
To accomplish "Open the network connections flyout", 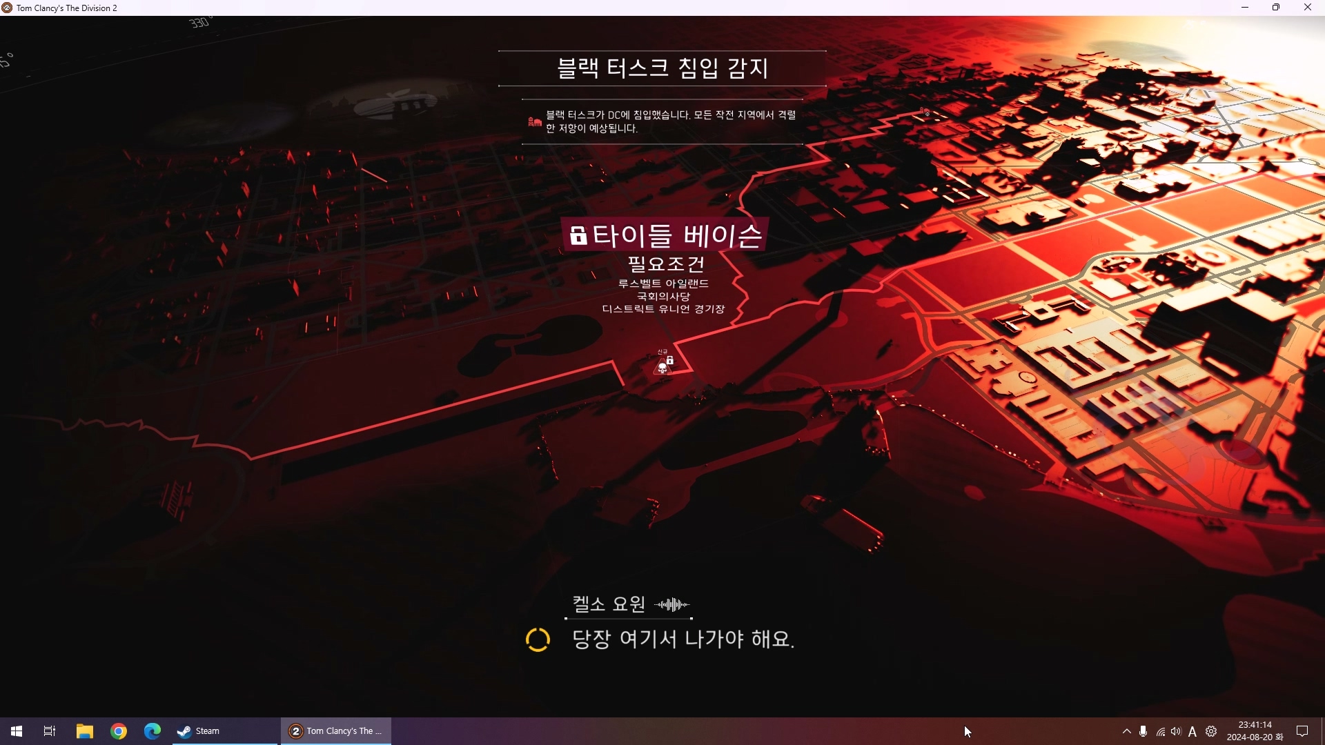I will coord(1160,731).
